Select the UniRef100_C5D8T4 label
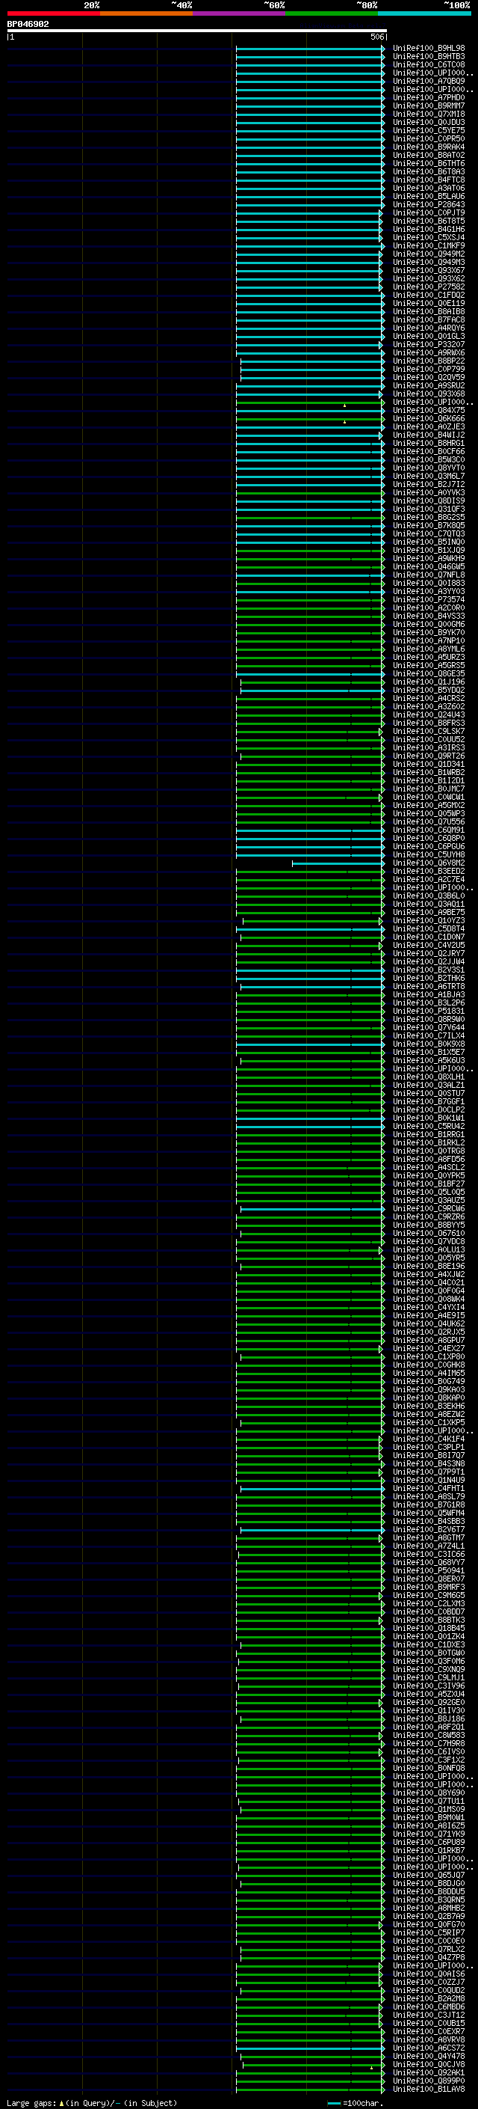Viewport: 478px width, 2109px height. coord(428,929)
